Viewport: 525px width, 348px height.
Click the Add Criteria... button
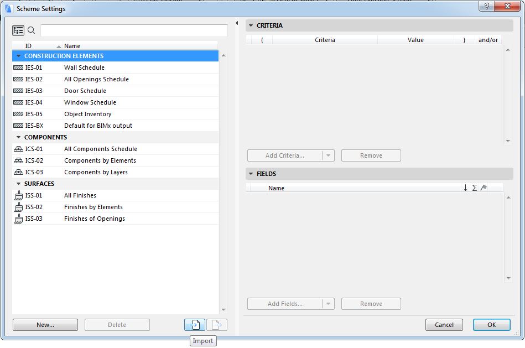285,155
